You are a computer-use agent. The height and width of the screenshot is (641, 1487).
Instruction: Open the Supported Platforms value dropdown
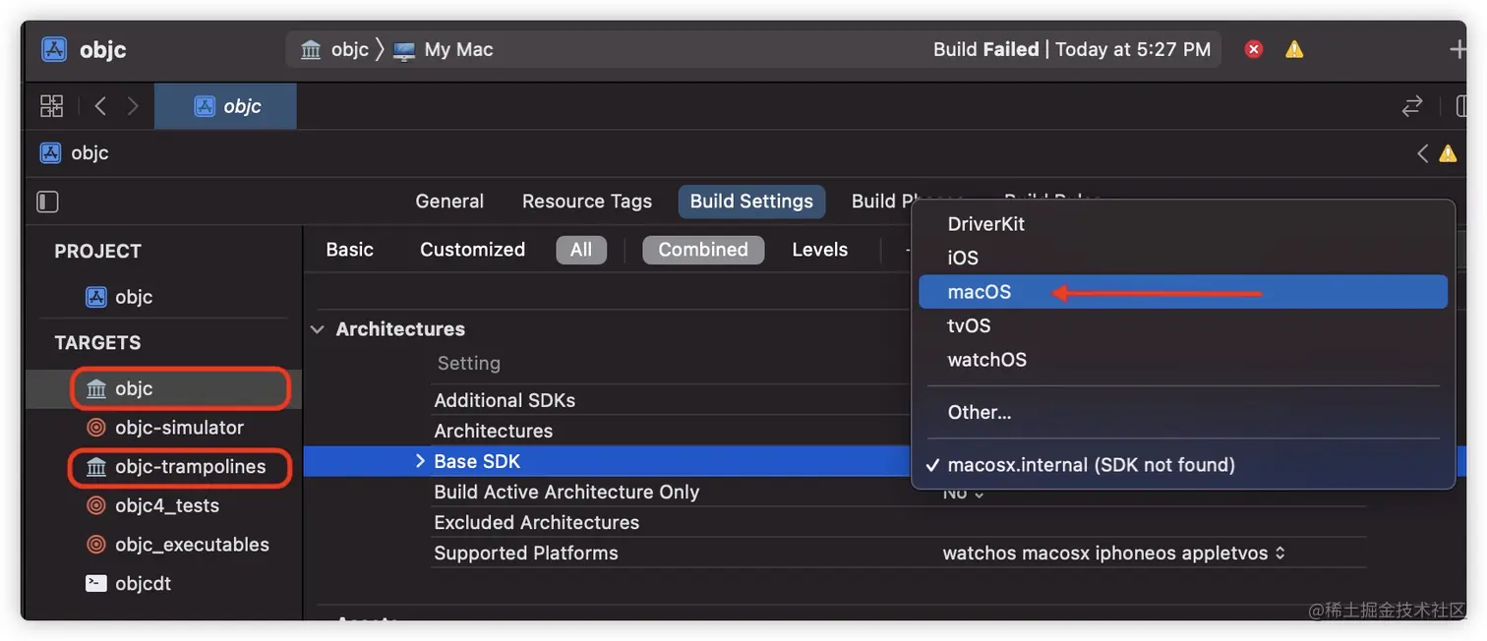pos(1113,554)
